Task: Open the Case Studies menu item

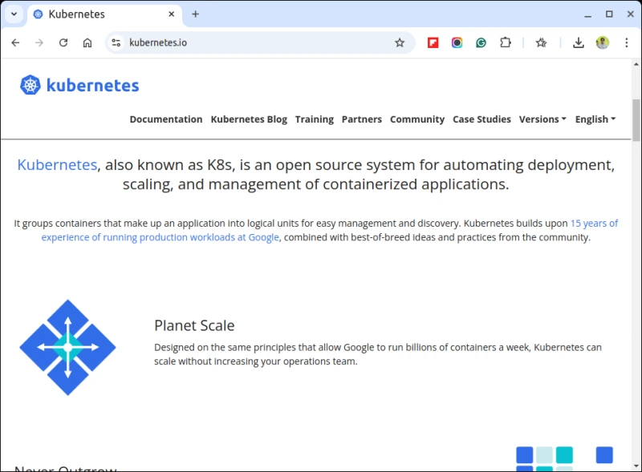Action: [x=482, y=119]
